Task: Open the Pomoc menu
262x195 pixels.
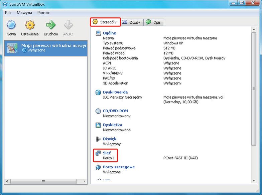Action: coord(43,13)
